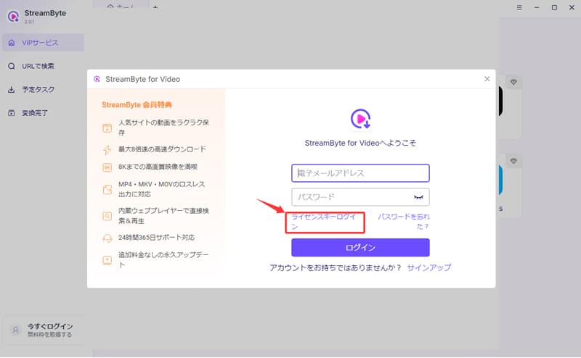Viewport: 581px width, 358px height.
Task: Click the icon beside 追加料金なしの永久アップデート
Action: pyautogui.click(x=107, y=260)
